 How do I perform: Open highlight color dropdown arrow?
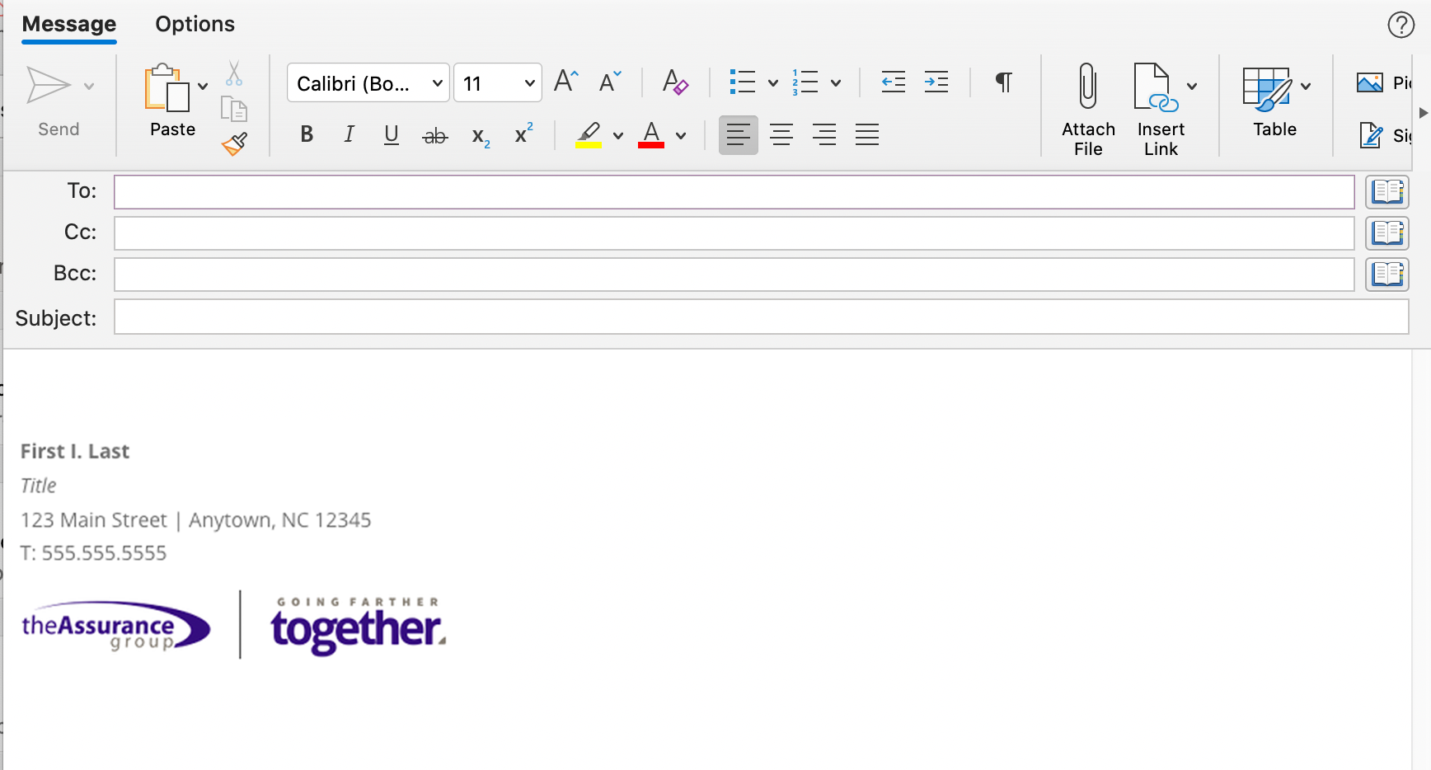click(x=618, y=135)
